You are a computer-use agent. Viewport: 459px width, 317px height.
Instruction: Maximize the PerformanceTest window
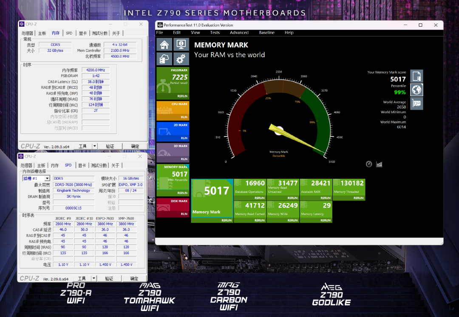coord(420,25)
